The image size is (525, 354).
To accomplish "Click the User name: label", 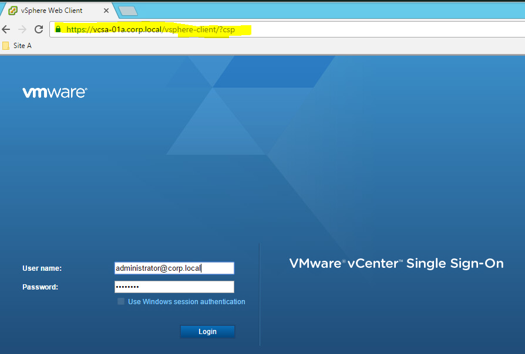I will [x=42, y=268].
